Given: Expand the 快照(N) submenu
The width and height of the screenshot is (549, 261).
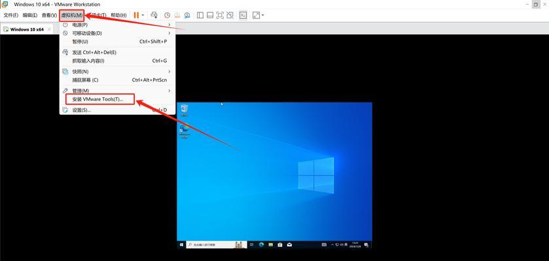Looking at the screenshot, I should (117, 72).
